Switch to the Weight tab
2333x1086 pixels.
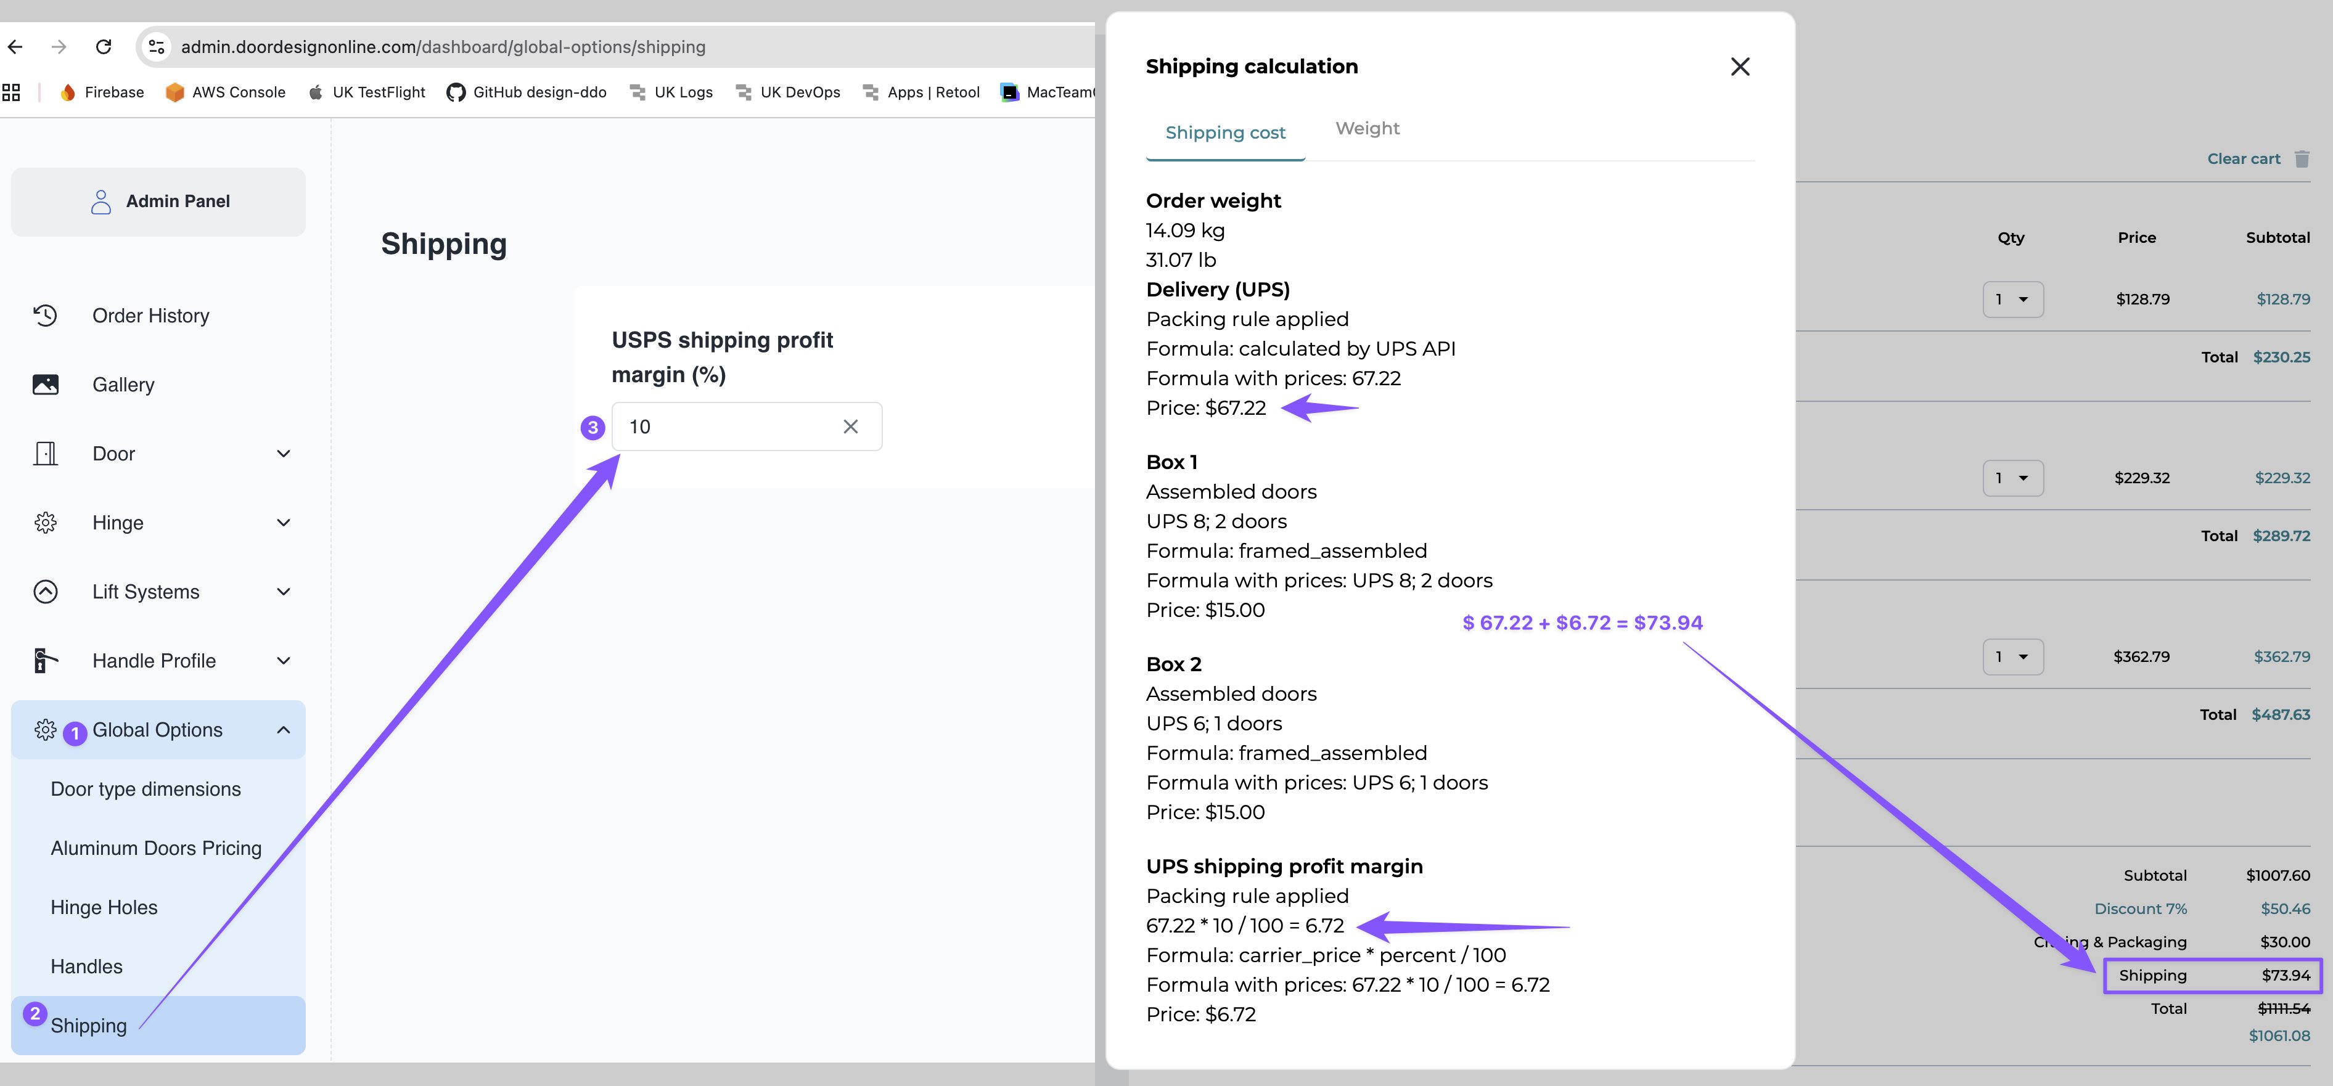pos(1367,129)
